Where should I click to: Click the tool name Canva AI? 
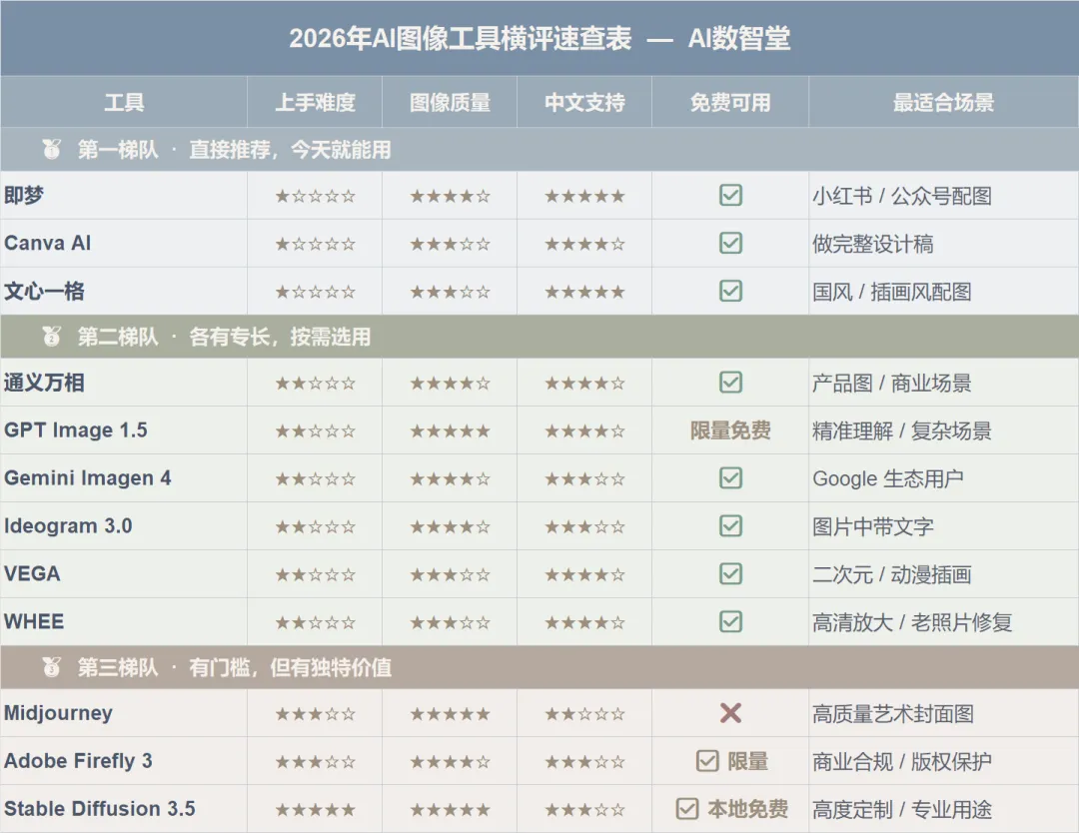[x=48, y=243]
